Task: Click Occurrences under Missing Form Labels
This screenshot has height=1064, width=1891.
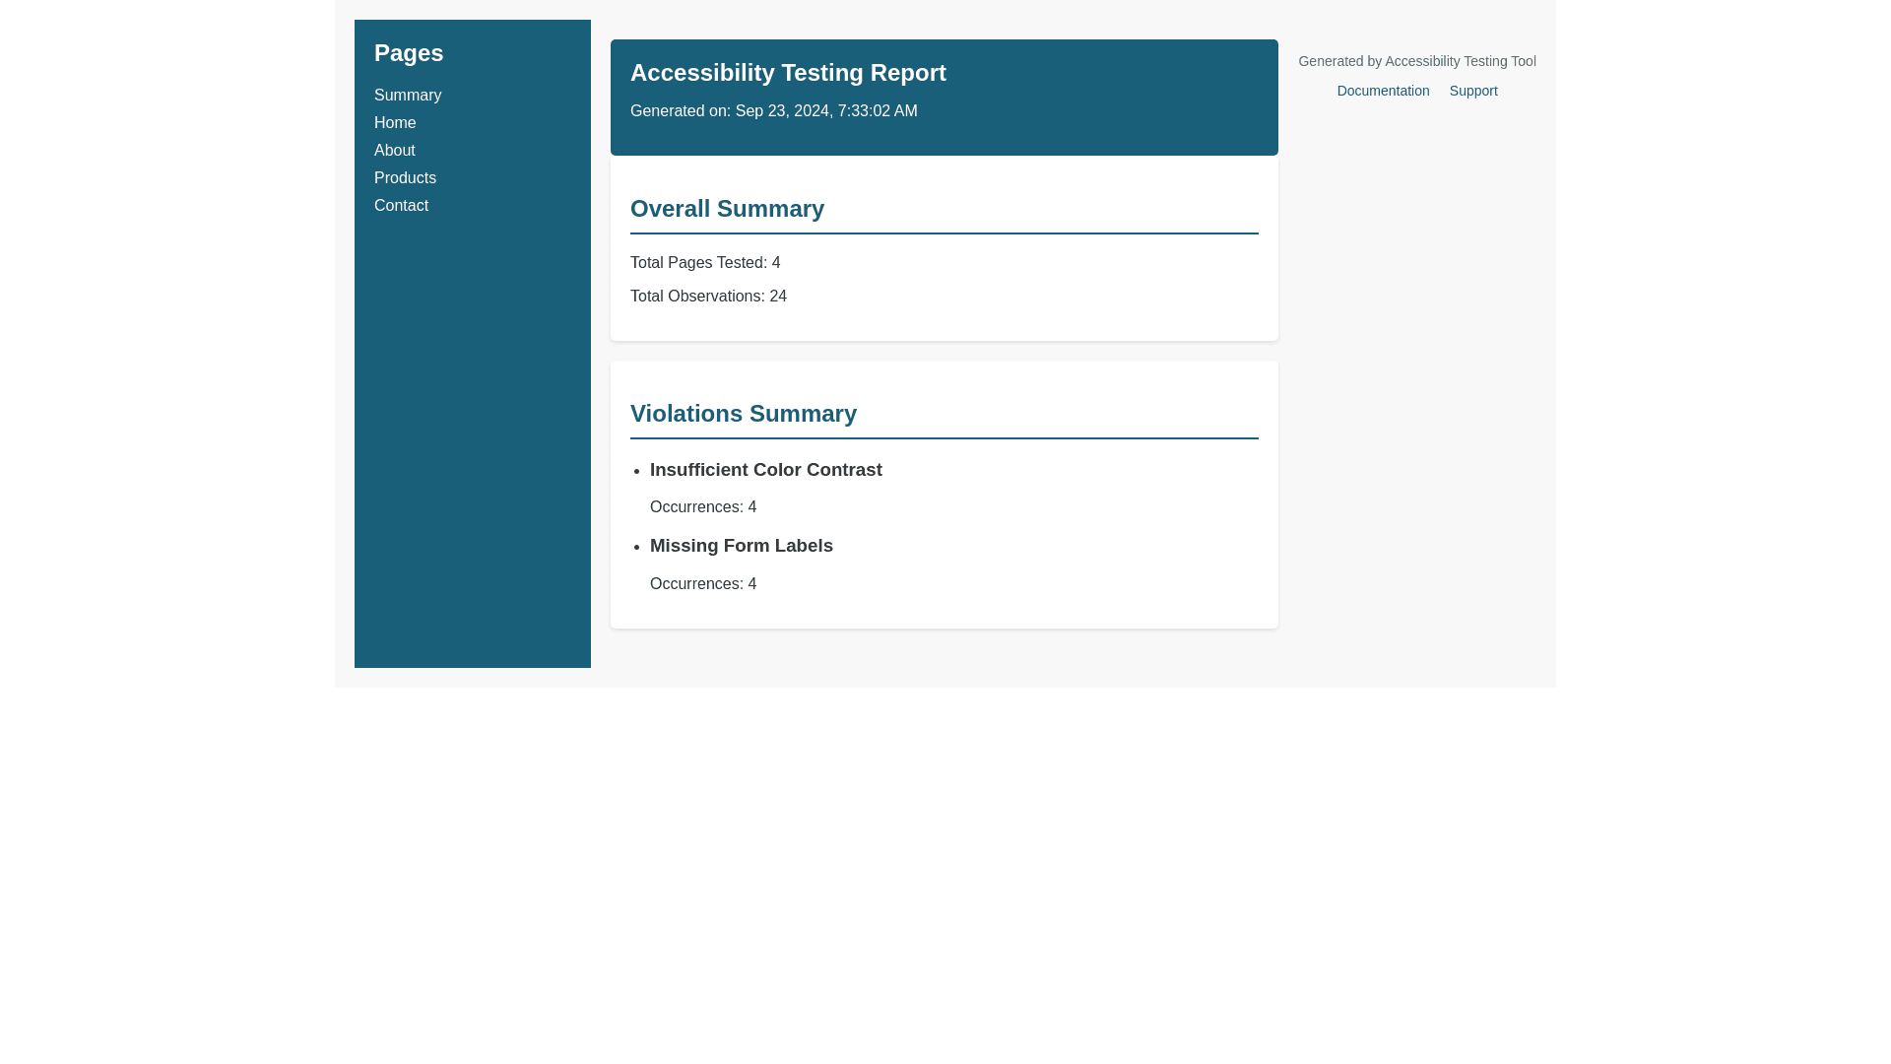Action: click(702, 584)
